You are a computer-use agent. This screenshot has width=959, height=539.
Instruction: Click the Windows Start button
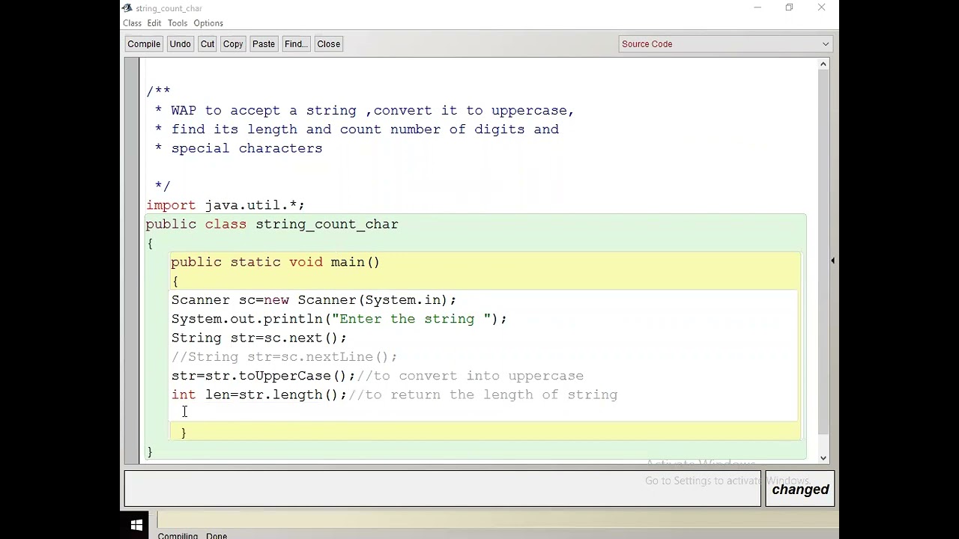coord(136,526)
